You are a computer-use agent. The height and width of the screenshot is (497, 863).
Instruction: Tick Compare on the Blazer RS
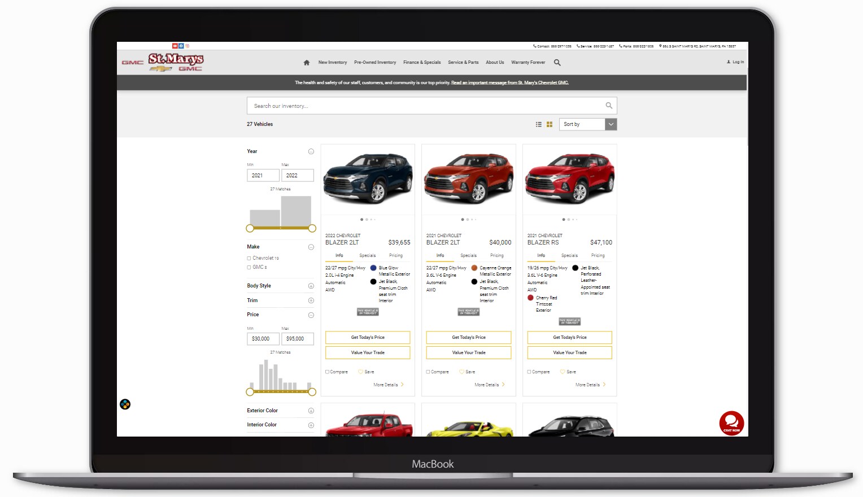point(529,372)
